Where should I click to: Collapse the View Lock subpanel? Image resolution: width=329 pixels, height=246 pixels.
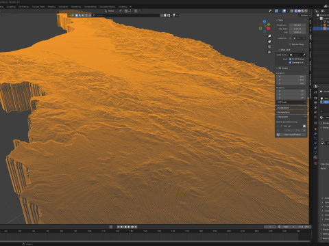284,50
